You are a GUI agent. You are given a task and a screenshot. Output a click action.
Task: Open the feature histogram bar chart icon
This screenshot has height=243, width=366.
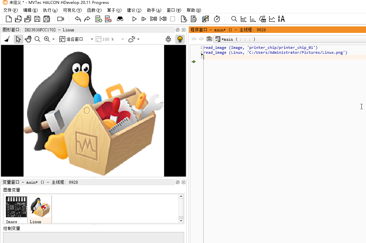point(253,19)
